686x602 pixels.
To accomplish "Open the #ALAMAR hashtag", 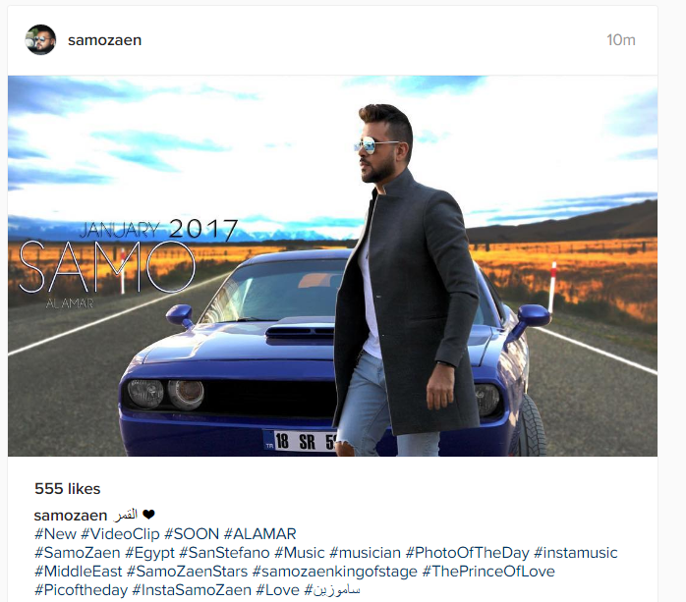I will pyautogui.click(x=259, y=534).
